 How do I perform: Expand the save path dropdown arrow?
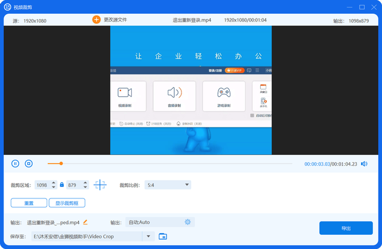149,236
